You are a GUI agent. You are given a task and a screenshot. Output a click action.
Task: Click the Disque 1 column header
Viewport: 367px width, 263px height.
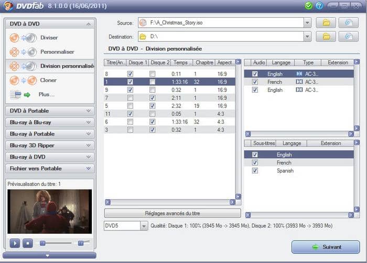click(x=137, y=62)
